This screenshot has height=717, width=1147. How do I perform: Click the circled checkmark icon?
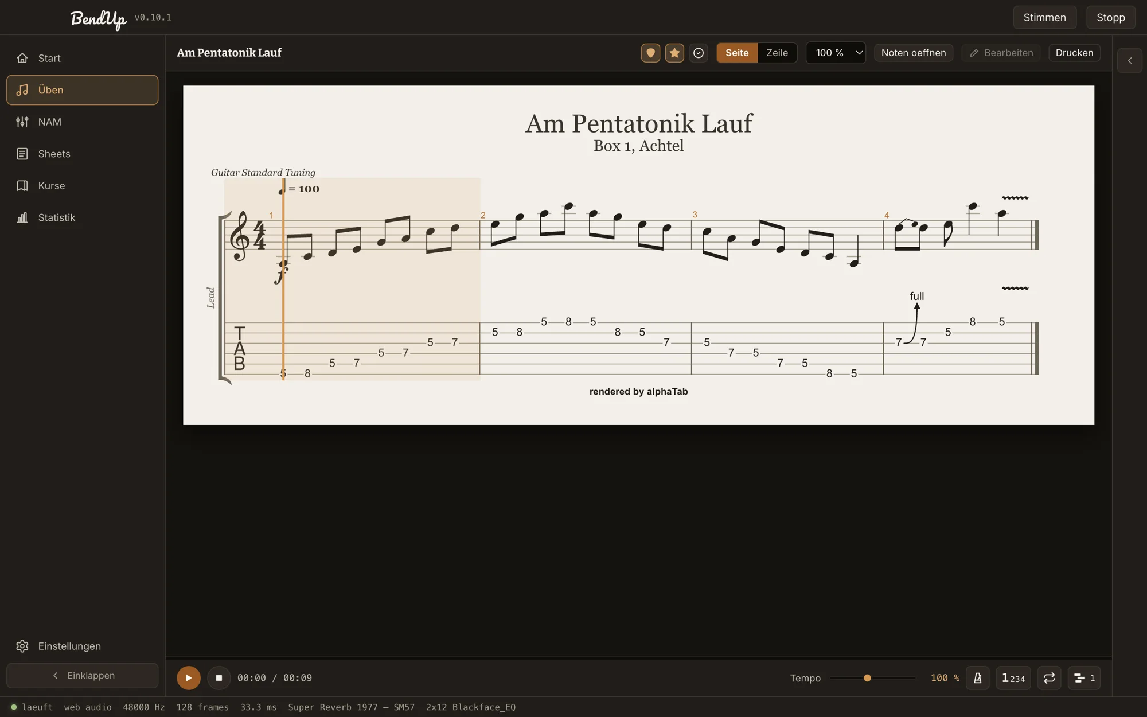click(x=699, y=53)
